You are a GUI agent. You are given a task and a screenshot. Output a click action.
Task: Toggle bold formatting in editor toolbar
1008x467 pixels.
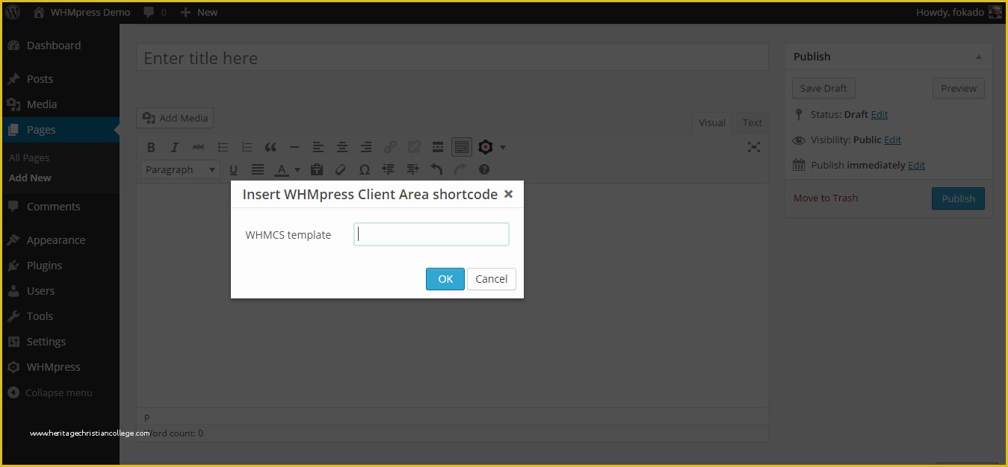[151, 147]
